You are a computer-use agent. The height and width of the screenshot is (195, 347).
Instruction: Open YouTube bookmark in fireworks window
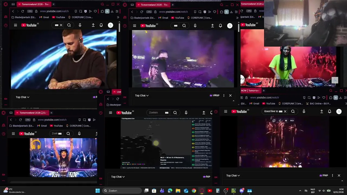[268, 103]
